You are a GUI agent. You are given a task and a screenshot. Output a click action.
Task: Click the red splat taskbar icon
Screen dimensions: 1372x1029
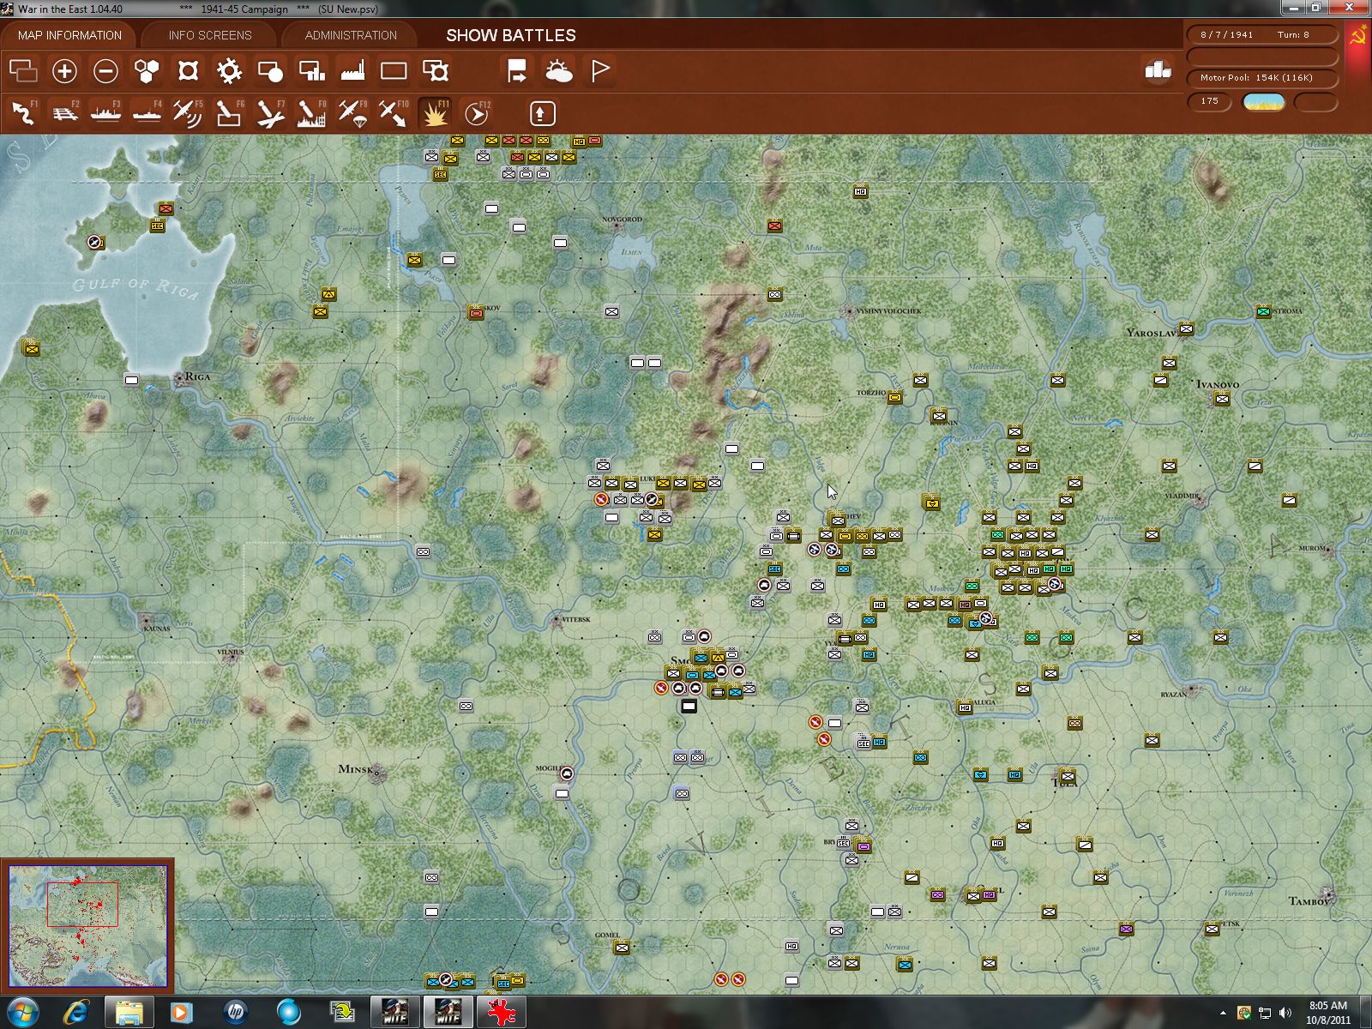(x=501, y=1013)
